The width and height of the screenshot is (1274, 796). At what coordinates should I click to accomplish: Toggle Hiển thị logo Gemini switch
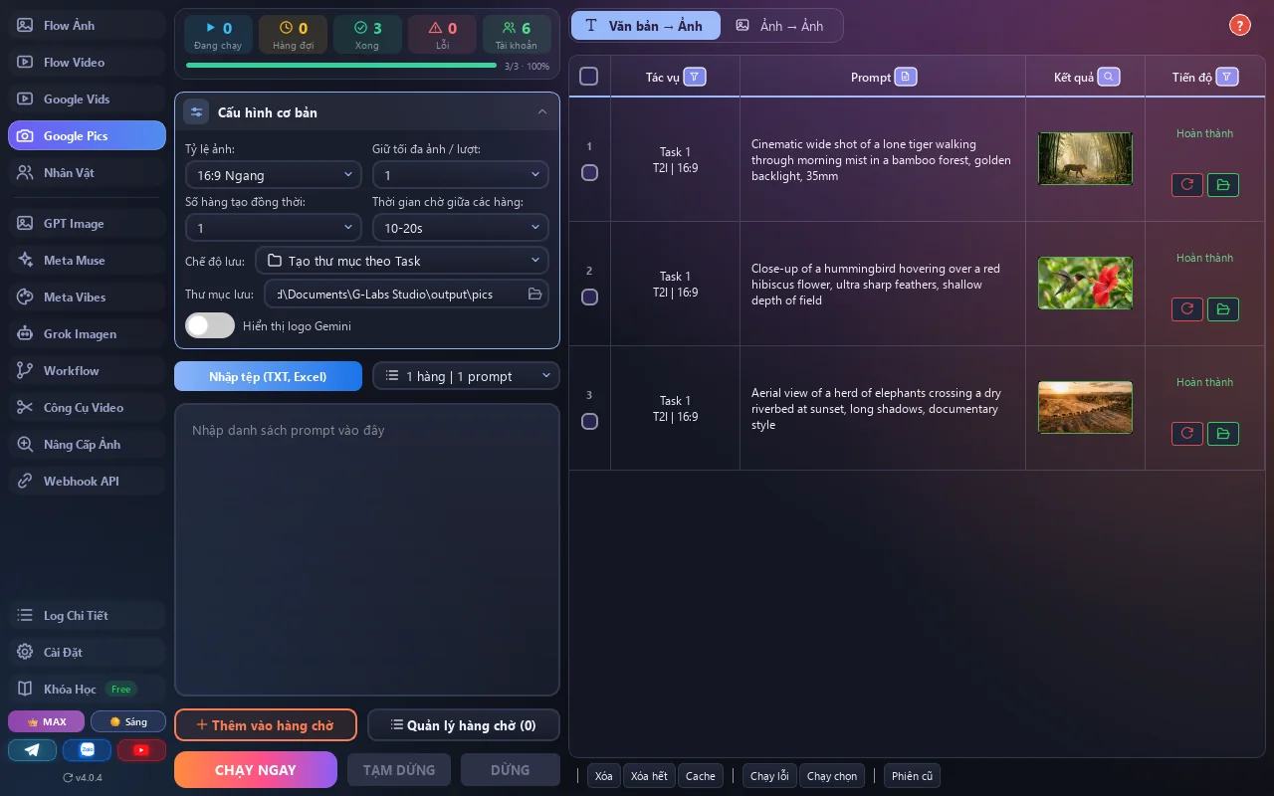(210, 325)
